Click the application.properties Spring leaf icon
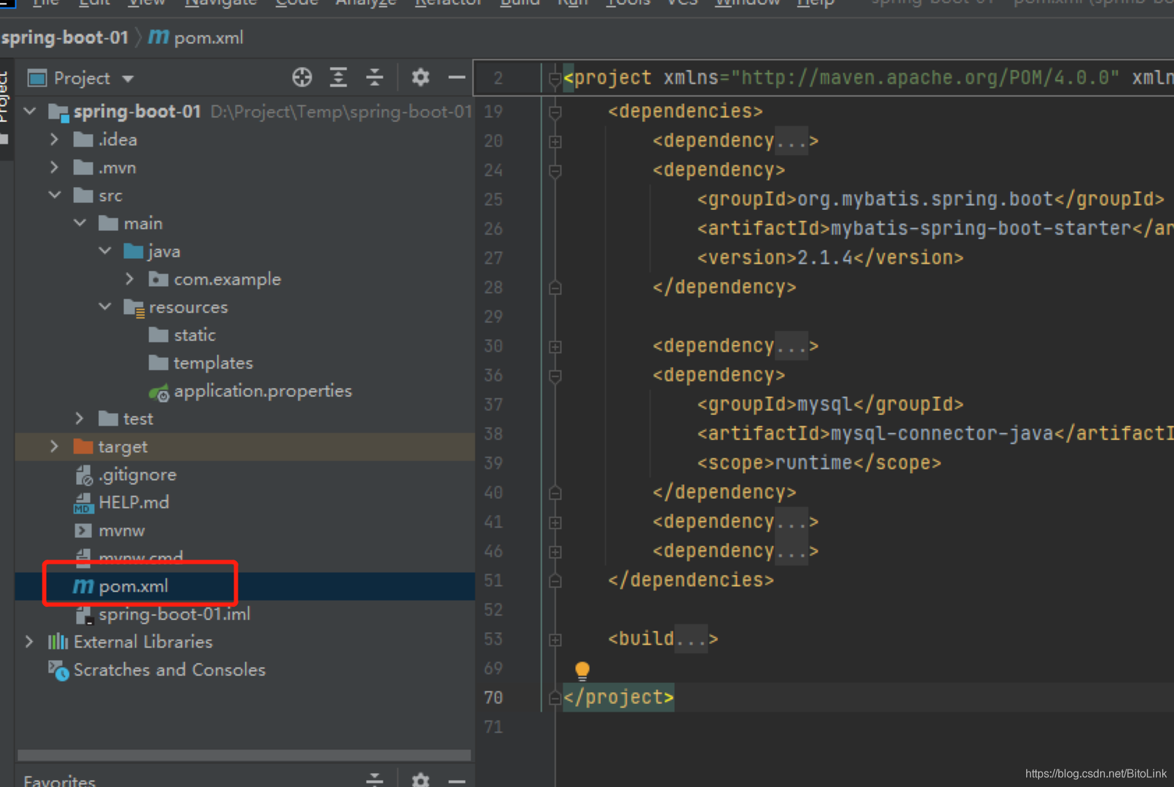 (x=159, y=392)
